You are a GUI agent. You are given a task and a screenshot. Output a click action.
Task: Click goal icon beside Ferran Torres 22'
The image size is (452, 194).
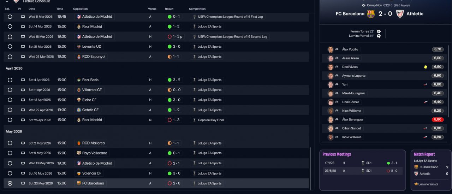[379, 31]
